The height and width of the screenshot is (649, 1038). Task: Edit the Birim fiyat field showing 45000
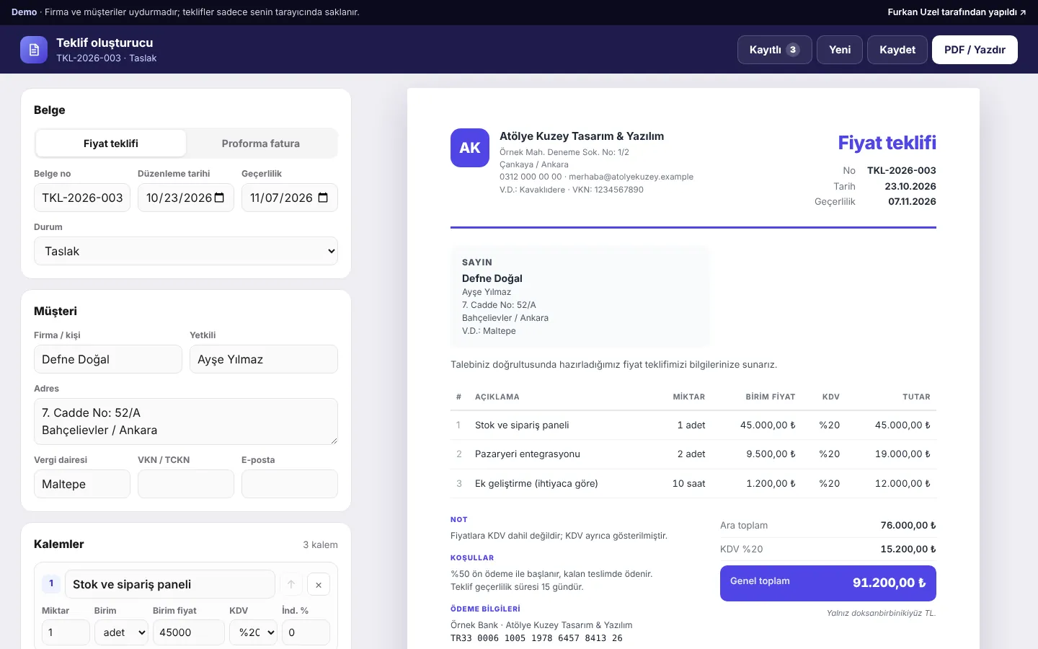point(189,632)
